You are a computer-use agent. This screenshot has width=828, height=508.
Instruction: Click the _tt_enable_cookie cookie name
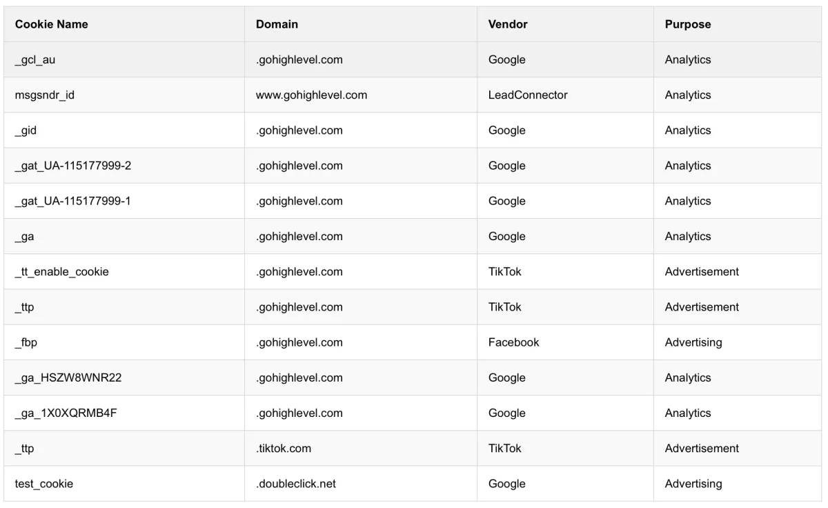pyautogui.click(x=61, y=272)
